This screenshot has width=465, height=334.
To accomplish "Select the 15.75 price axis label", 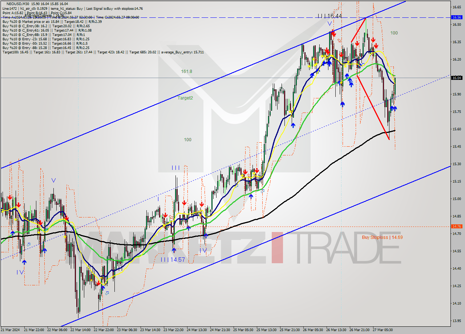I will (457, 111).
